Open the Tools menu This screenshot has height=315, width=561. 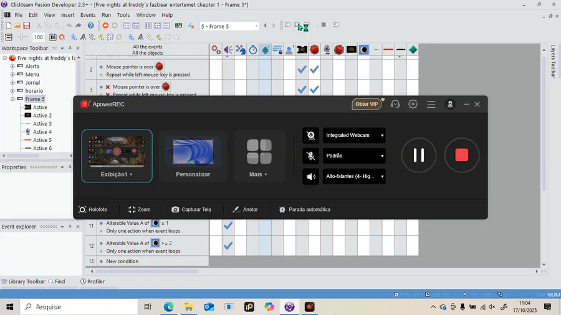123,15
